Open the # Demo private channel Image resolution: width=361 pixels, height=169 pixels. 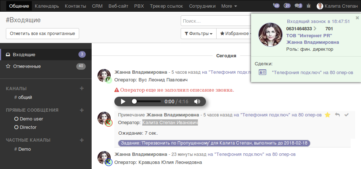point(23,149)
